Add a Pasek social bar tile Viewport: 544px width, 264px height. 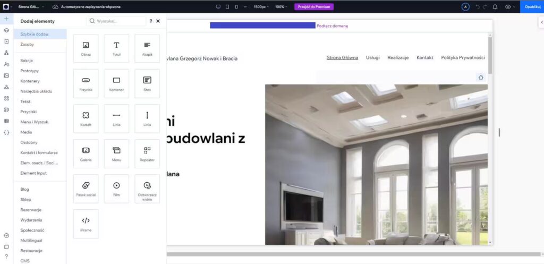[x=86, y=189]
